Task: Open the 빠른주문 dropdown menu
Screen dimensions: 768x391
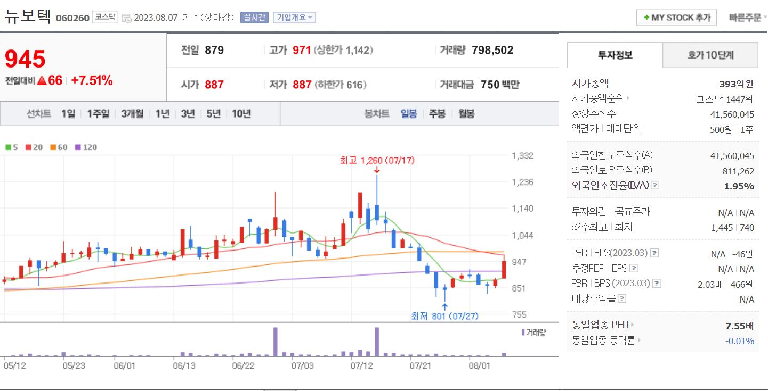Action: pyautogui.click(x=748, y=18)
